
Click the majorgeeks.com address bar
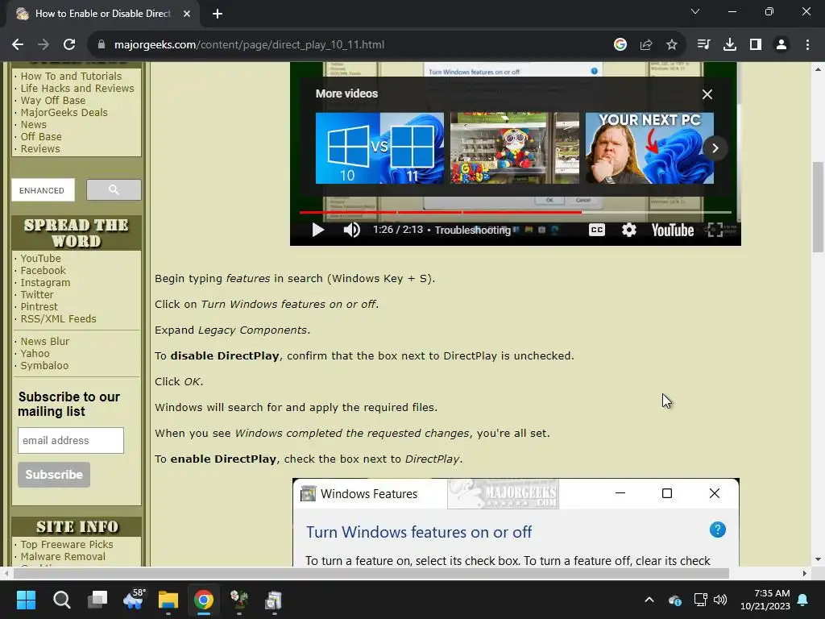pyautogui.click(x=249, y=45)
